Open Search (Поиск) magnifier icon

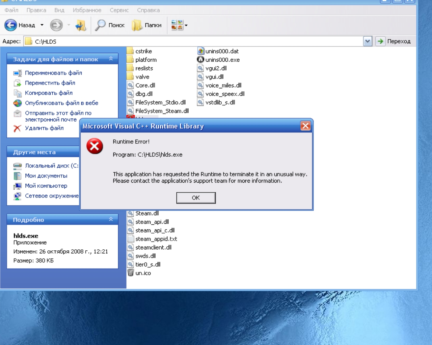(100, 25)
